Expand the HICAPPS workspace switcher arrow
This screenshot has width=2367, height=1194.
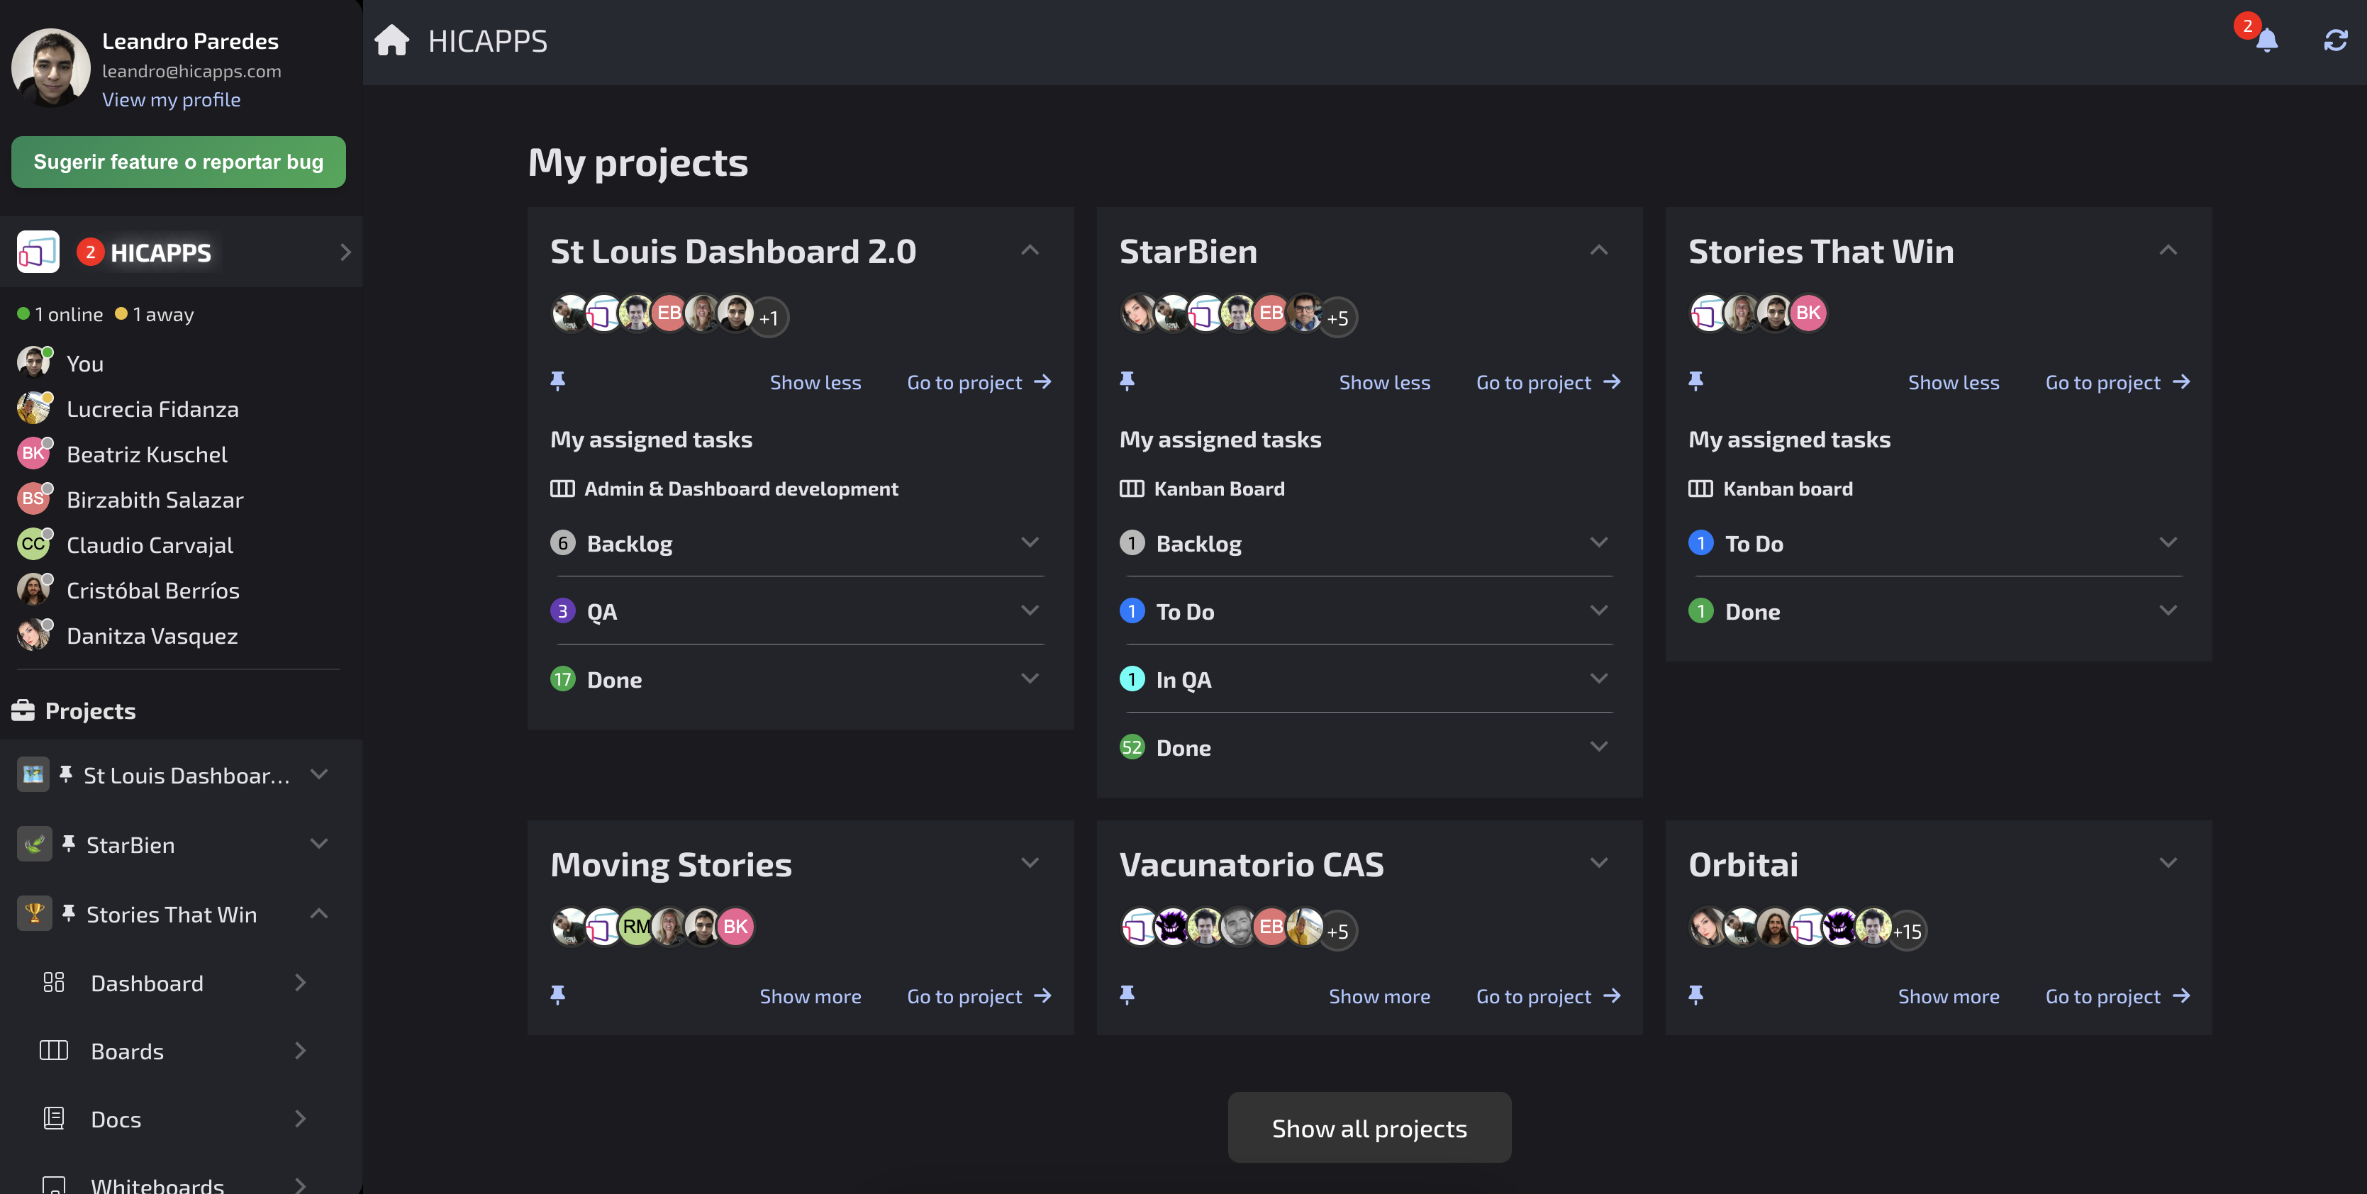click(x=345, y=252)
